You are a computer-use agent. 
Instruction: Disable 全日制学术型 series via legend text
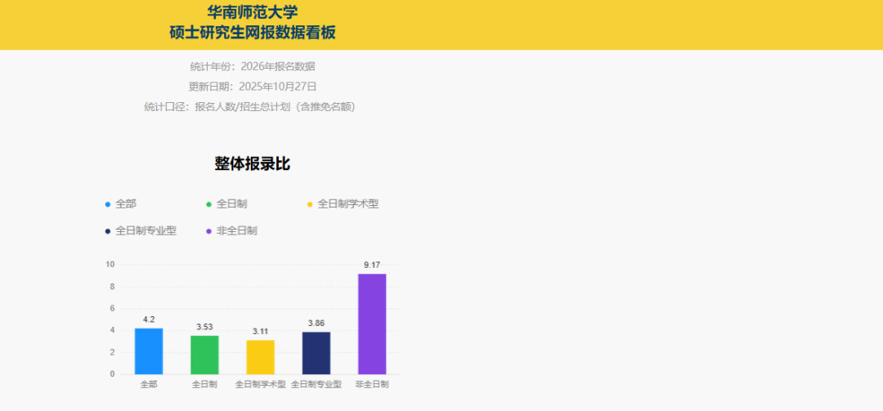click(347, 204)
